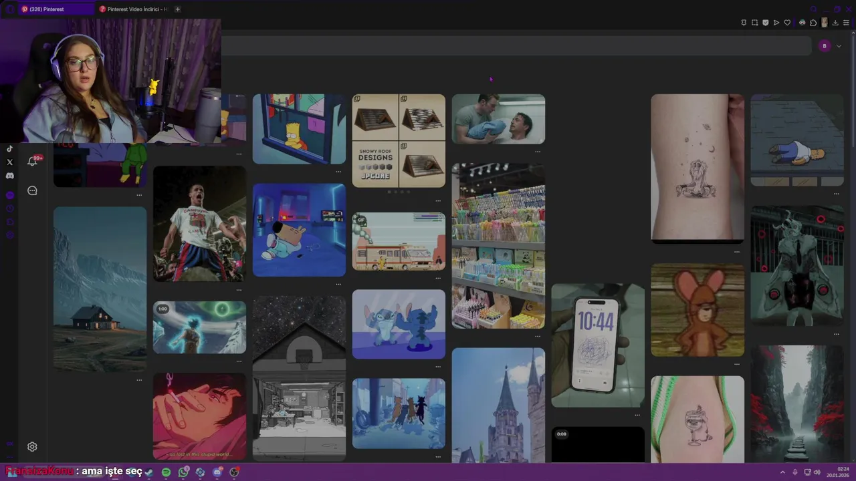856x481 pixels.
Task: Open the goggles-face extension icon
Action: [x=802, y=23]
